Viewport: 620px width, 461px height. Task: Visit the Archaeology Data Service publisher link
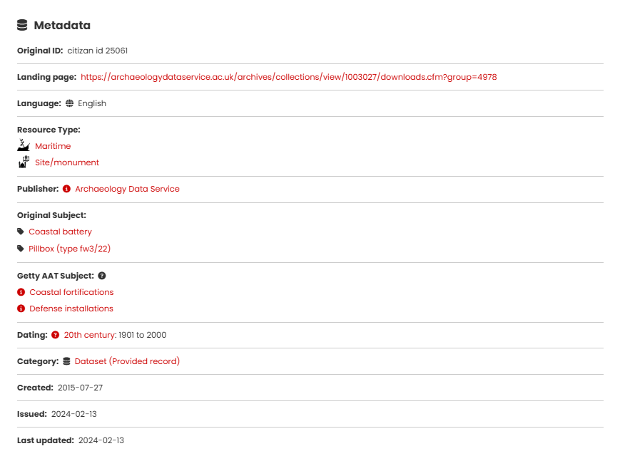[x=127, y=189]
